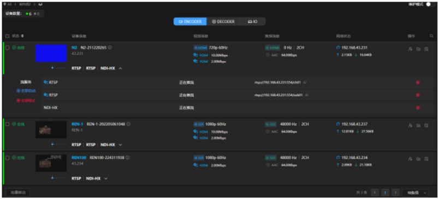
Task: Click the batch move button at bottom left
Action: click(17, 192)
